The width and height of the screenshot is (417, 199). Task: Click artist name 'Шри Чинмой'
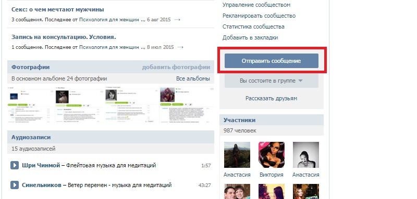[41, 165]
